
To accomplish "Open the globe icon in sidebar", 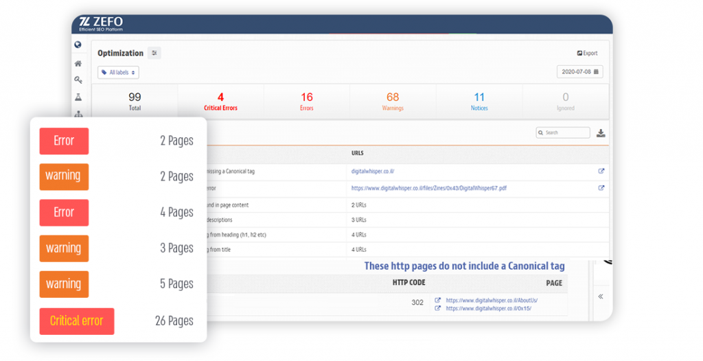I will 78,45.
